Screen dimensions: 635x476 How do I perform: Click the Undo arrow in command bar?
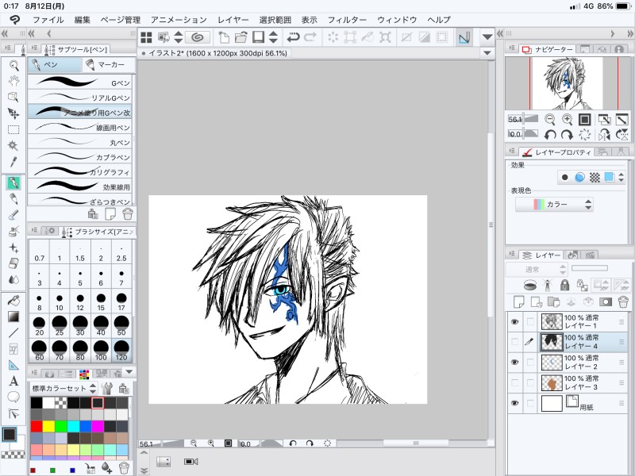pyautogui.click(x=292, y=37)
